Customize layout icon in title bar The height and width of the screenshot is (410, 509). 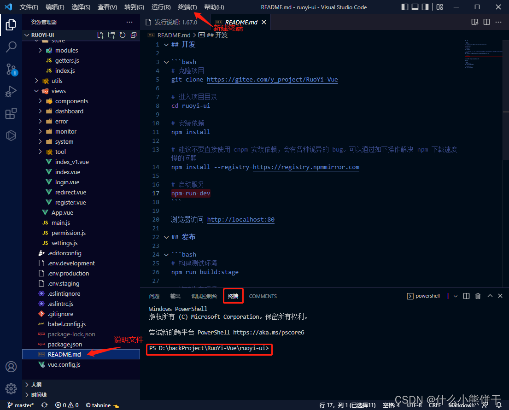(439, 7)
